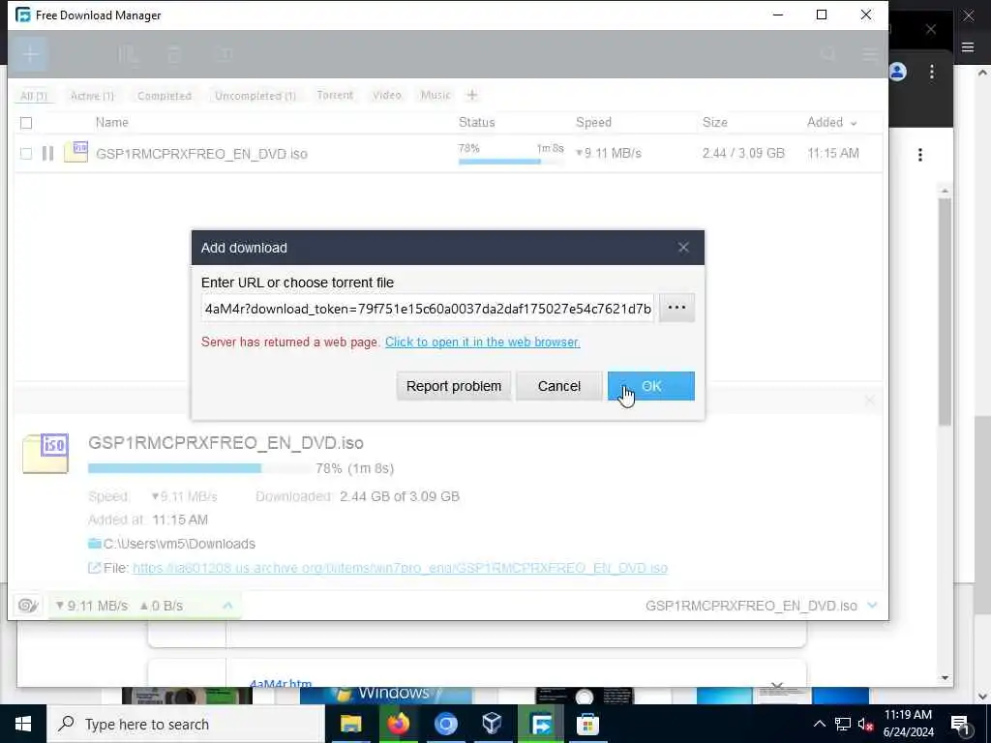Toggle Added column sort arrow
This screenshot has width=991, height=743.
point(854,123)
